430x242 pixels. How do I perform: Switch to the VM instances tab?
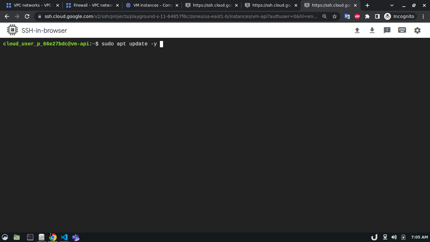[x=152, y=5]
